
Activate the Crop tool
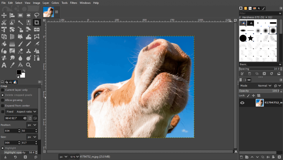coord(36,22)
